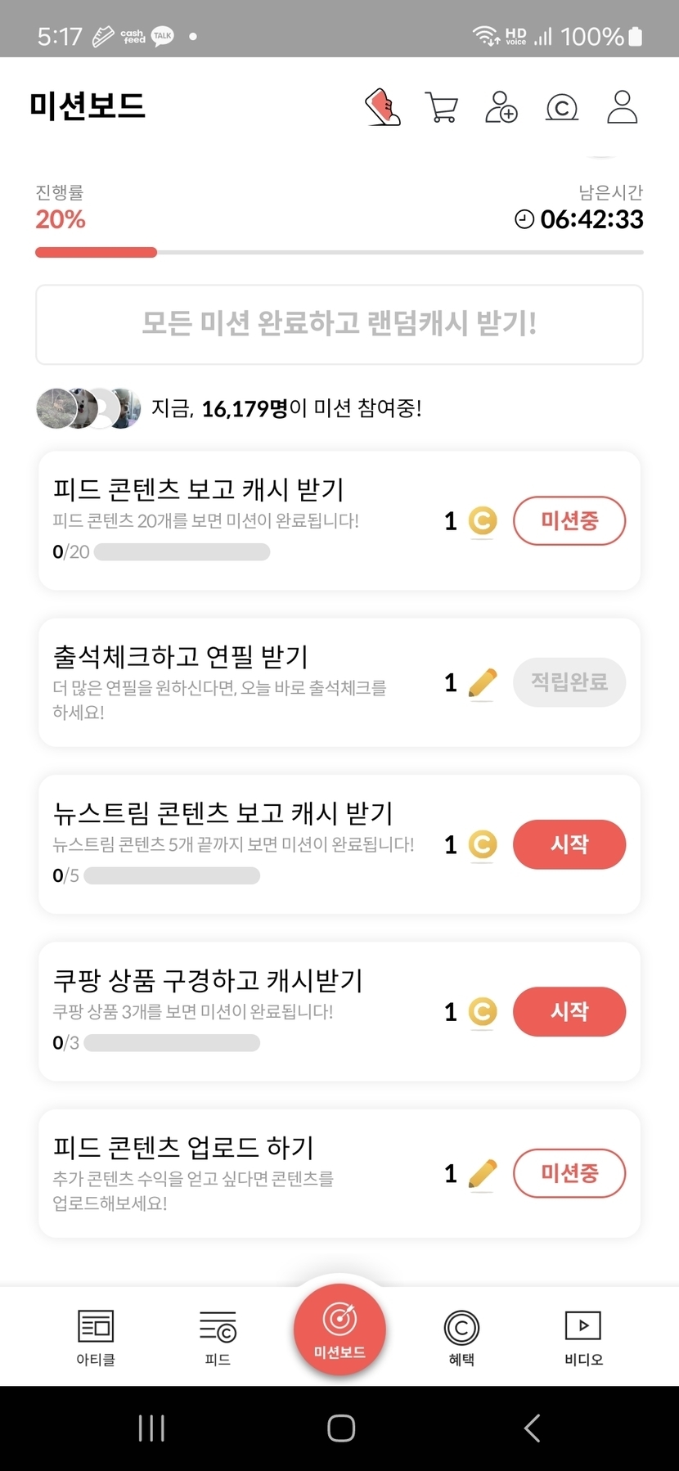Tap the 모든 미션 완료하고 랜덤캐시 받기 banner
This screenshot has height=1471, width=679.
click(339, 324)
